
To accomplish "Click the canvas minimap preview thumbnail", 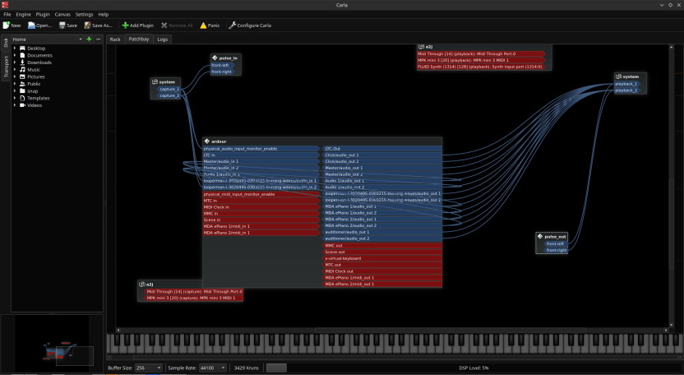I will (52, 344).
